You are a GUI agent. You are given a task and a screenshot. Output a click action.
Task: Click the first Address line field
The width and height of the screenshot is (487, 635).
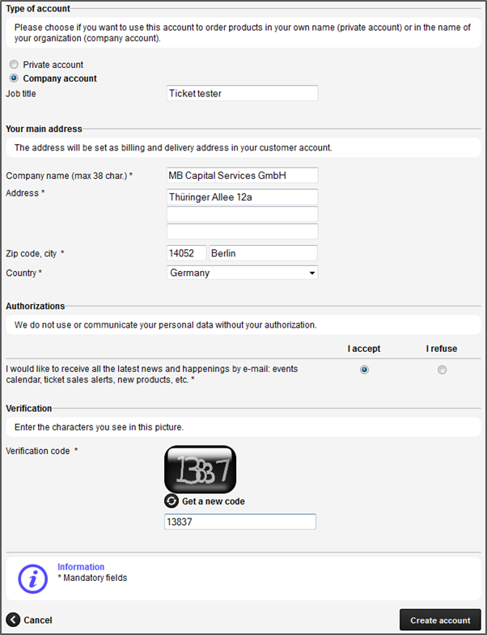pyautogui.click(x=242, y=197)
